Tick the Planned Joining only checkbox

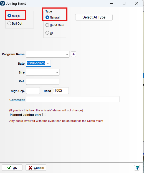[x=44, y=114]
